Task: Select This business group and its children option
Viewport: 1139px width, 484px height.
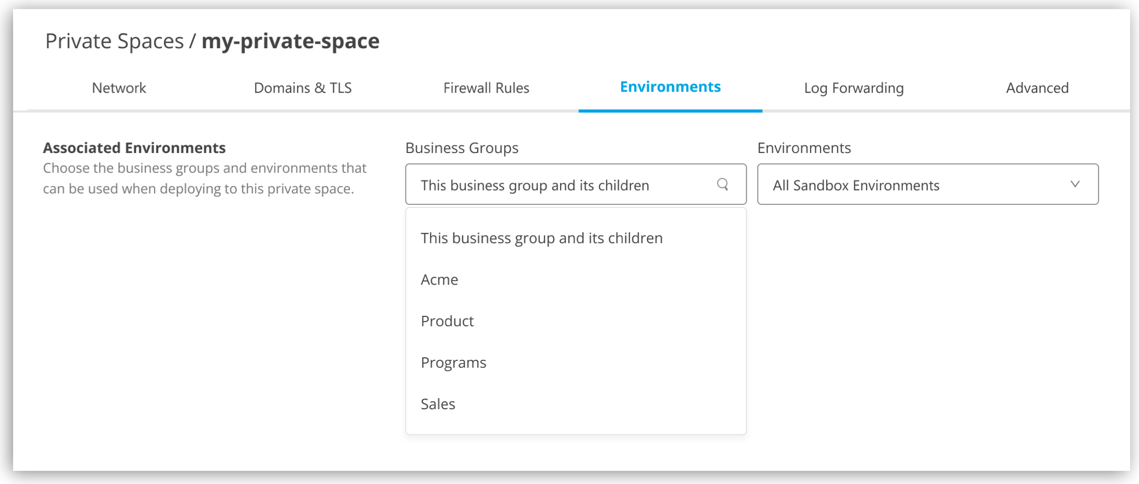Action: (x=541, y=238)
